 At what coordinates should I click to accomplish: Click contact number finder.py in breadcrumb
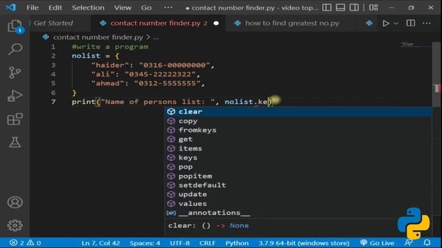(x=98, y=37)
